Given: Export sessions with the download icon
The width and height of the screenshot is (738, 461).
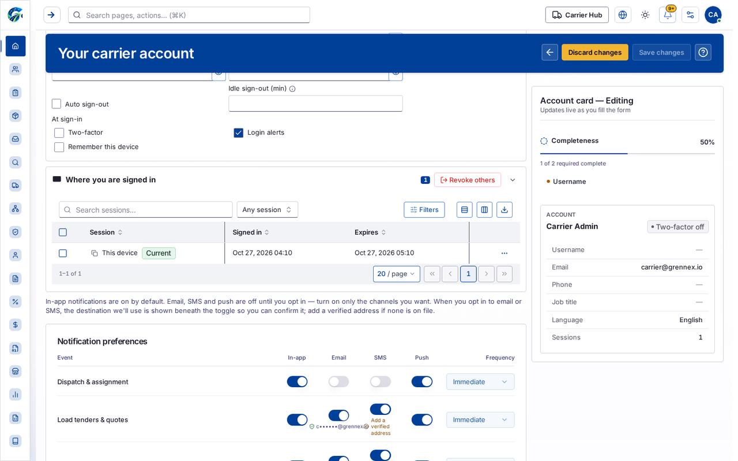Looking at the screenshot, I should pos(504,210).
